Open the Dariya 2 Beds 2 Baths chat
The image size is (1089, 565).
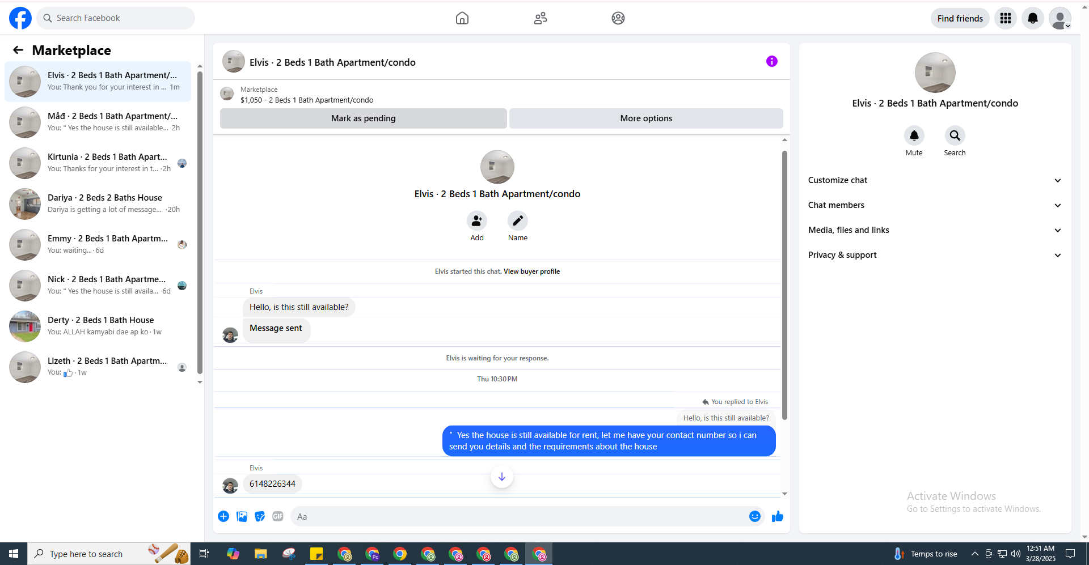tap(98, 204)
